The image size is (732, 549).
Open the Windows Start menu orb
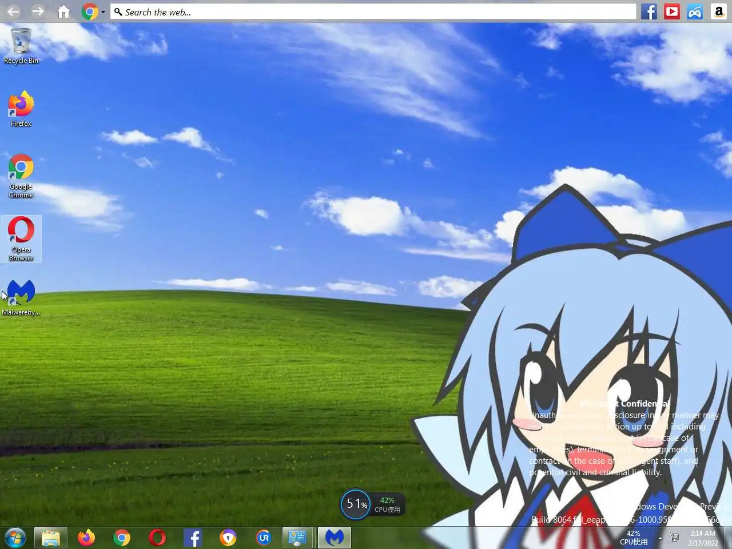pyautogui.click(x=15, y=538)
